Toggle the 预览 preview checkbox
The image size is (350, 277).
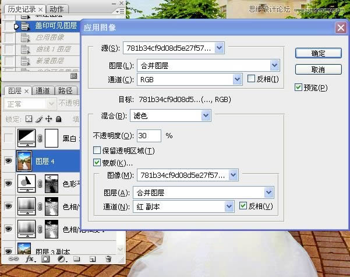click(299, 88)
